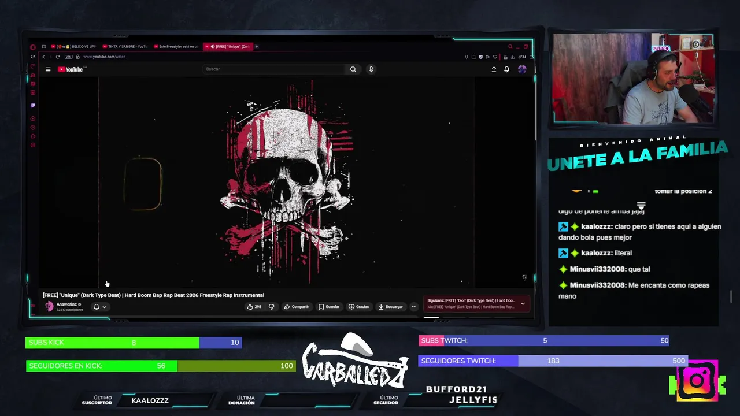Open the YouTube hamburger guide menu
The image size is (740, 416).
(x=48, y=69)
